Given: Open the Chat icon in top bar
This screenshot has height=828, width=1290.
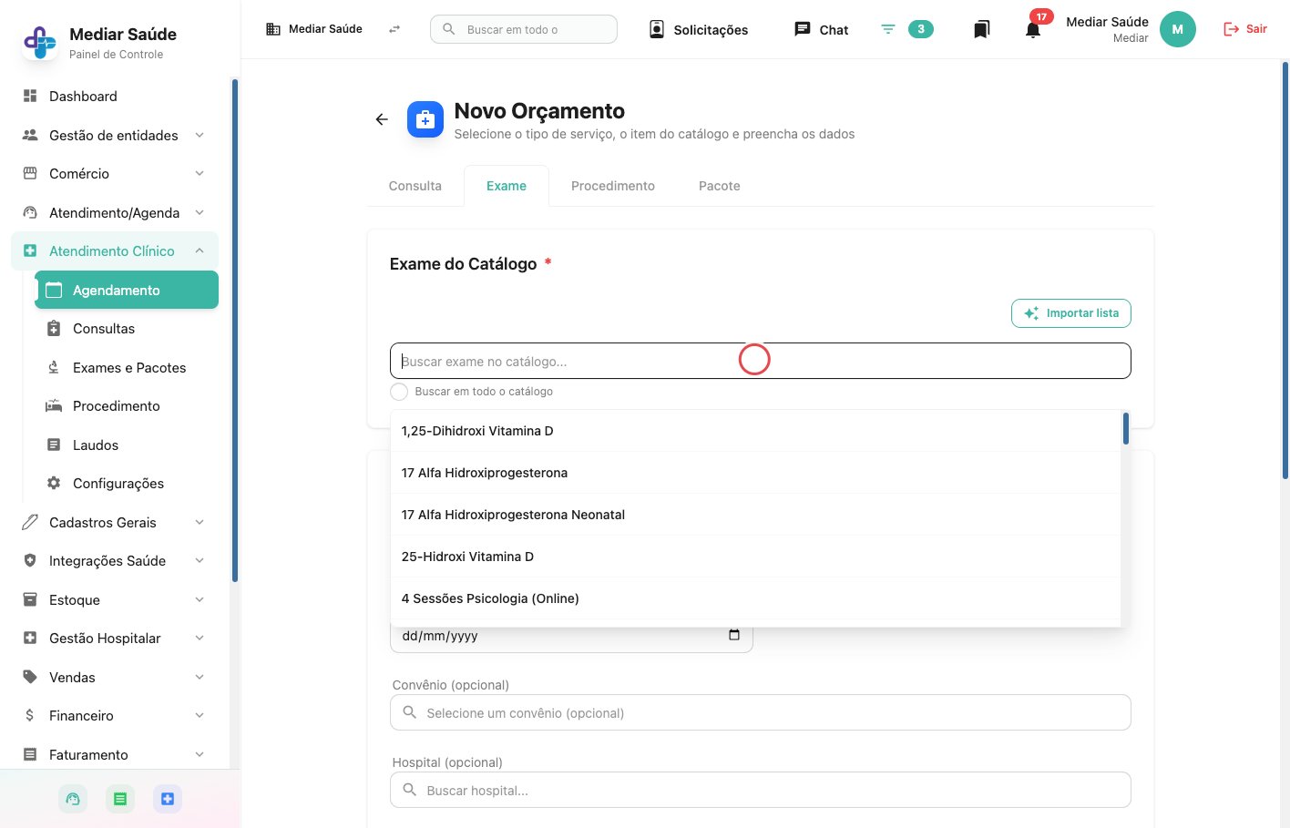Looking at the screenshot, I should 802,29.
